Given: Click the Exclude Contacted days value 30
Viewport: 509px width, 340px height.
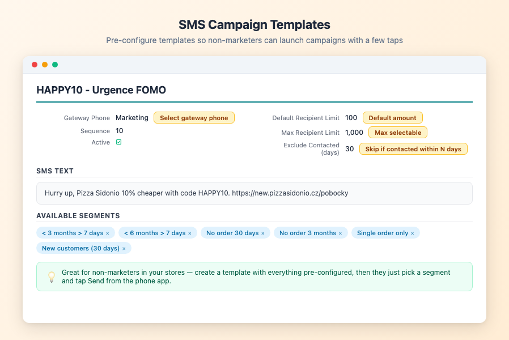Looking at the screenshot, I should (350, 149).
